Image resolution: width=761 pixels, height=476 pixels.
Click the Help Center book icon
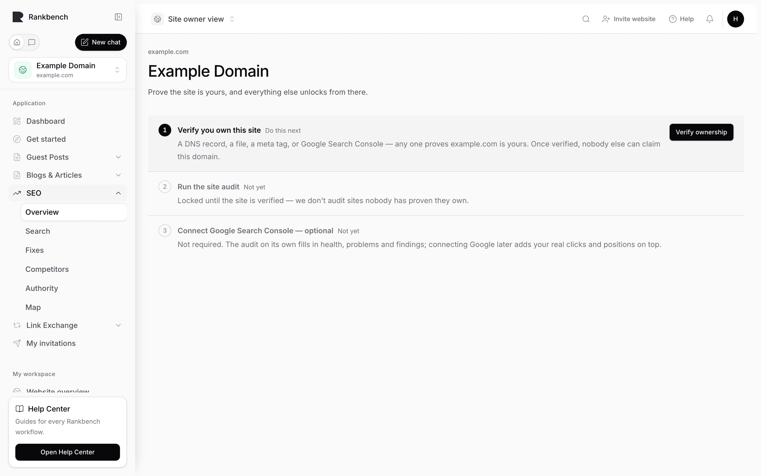tap(20, 409)
